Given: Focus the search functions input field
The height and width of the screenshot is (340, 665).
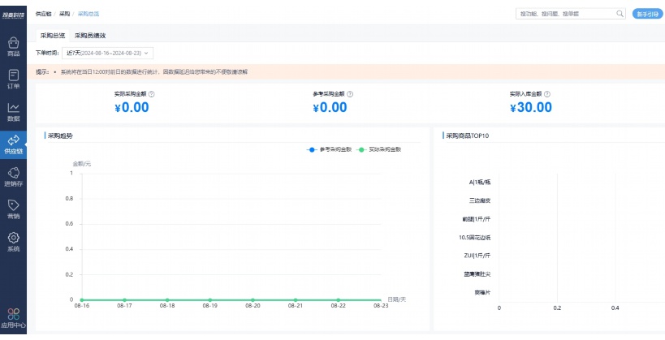Looking at the screenshot, I should point(564,14).
